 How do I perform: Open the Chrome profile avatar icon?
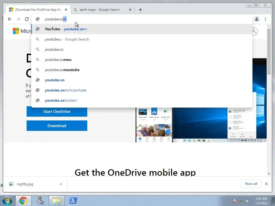click(257, 19)
